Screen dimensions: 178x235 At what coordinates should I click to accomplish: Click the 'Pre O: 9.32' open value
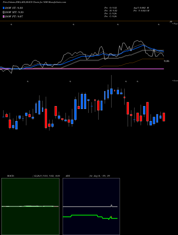(x=111, y=8)
